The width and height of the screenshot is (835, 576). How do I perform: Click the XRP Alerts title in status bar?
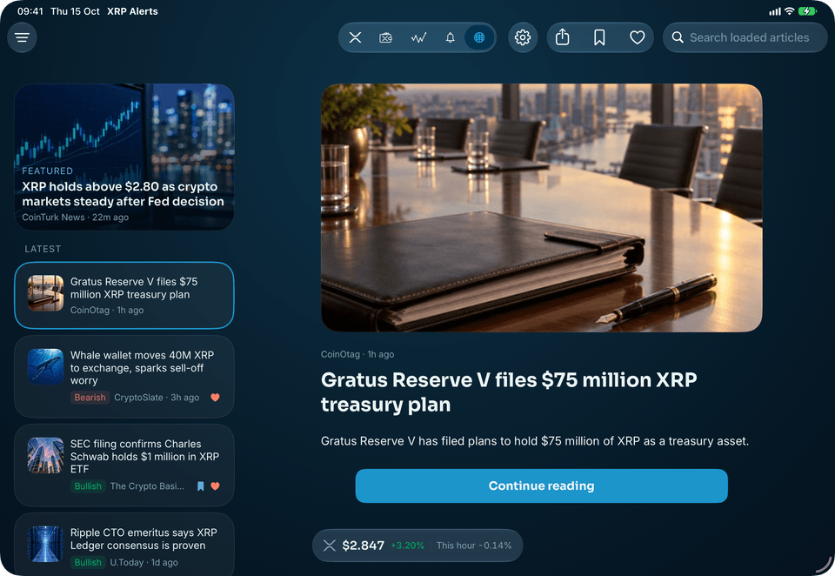[x=132, y=11]
